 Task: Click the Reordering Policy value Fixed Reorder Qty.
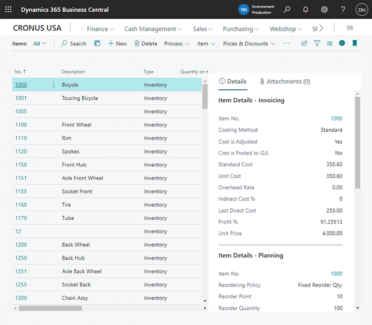pos(320,285)
